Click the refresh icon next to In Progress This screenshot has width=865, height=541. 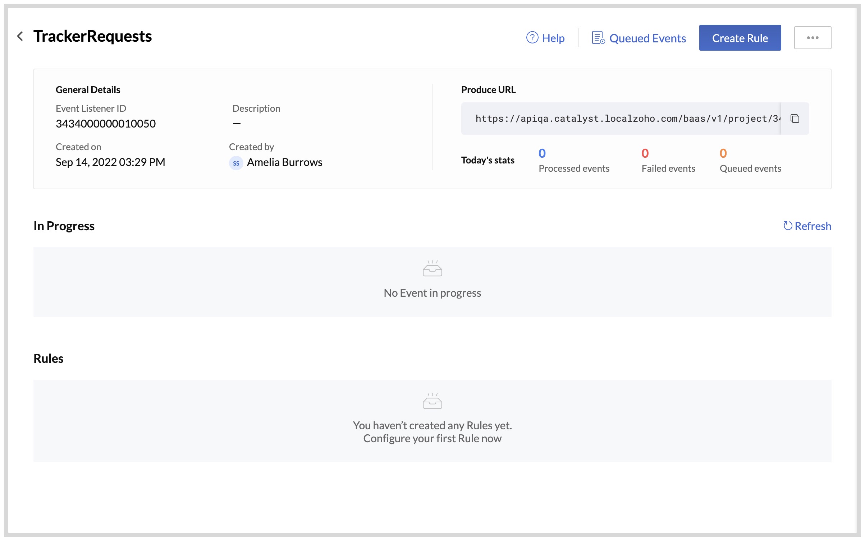tap(787, 226)
